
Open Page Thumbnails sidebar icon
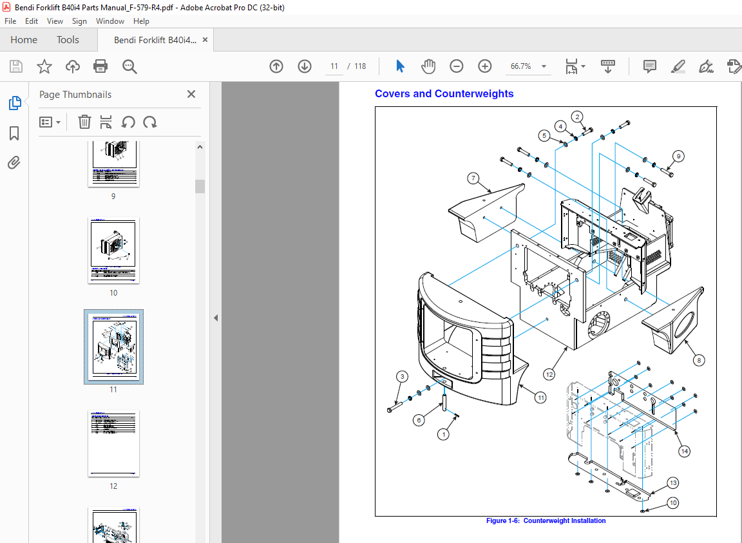[x=15, y=102]
